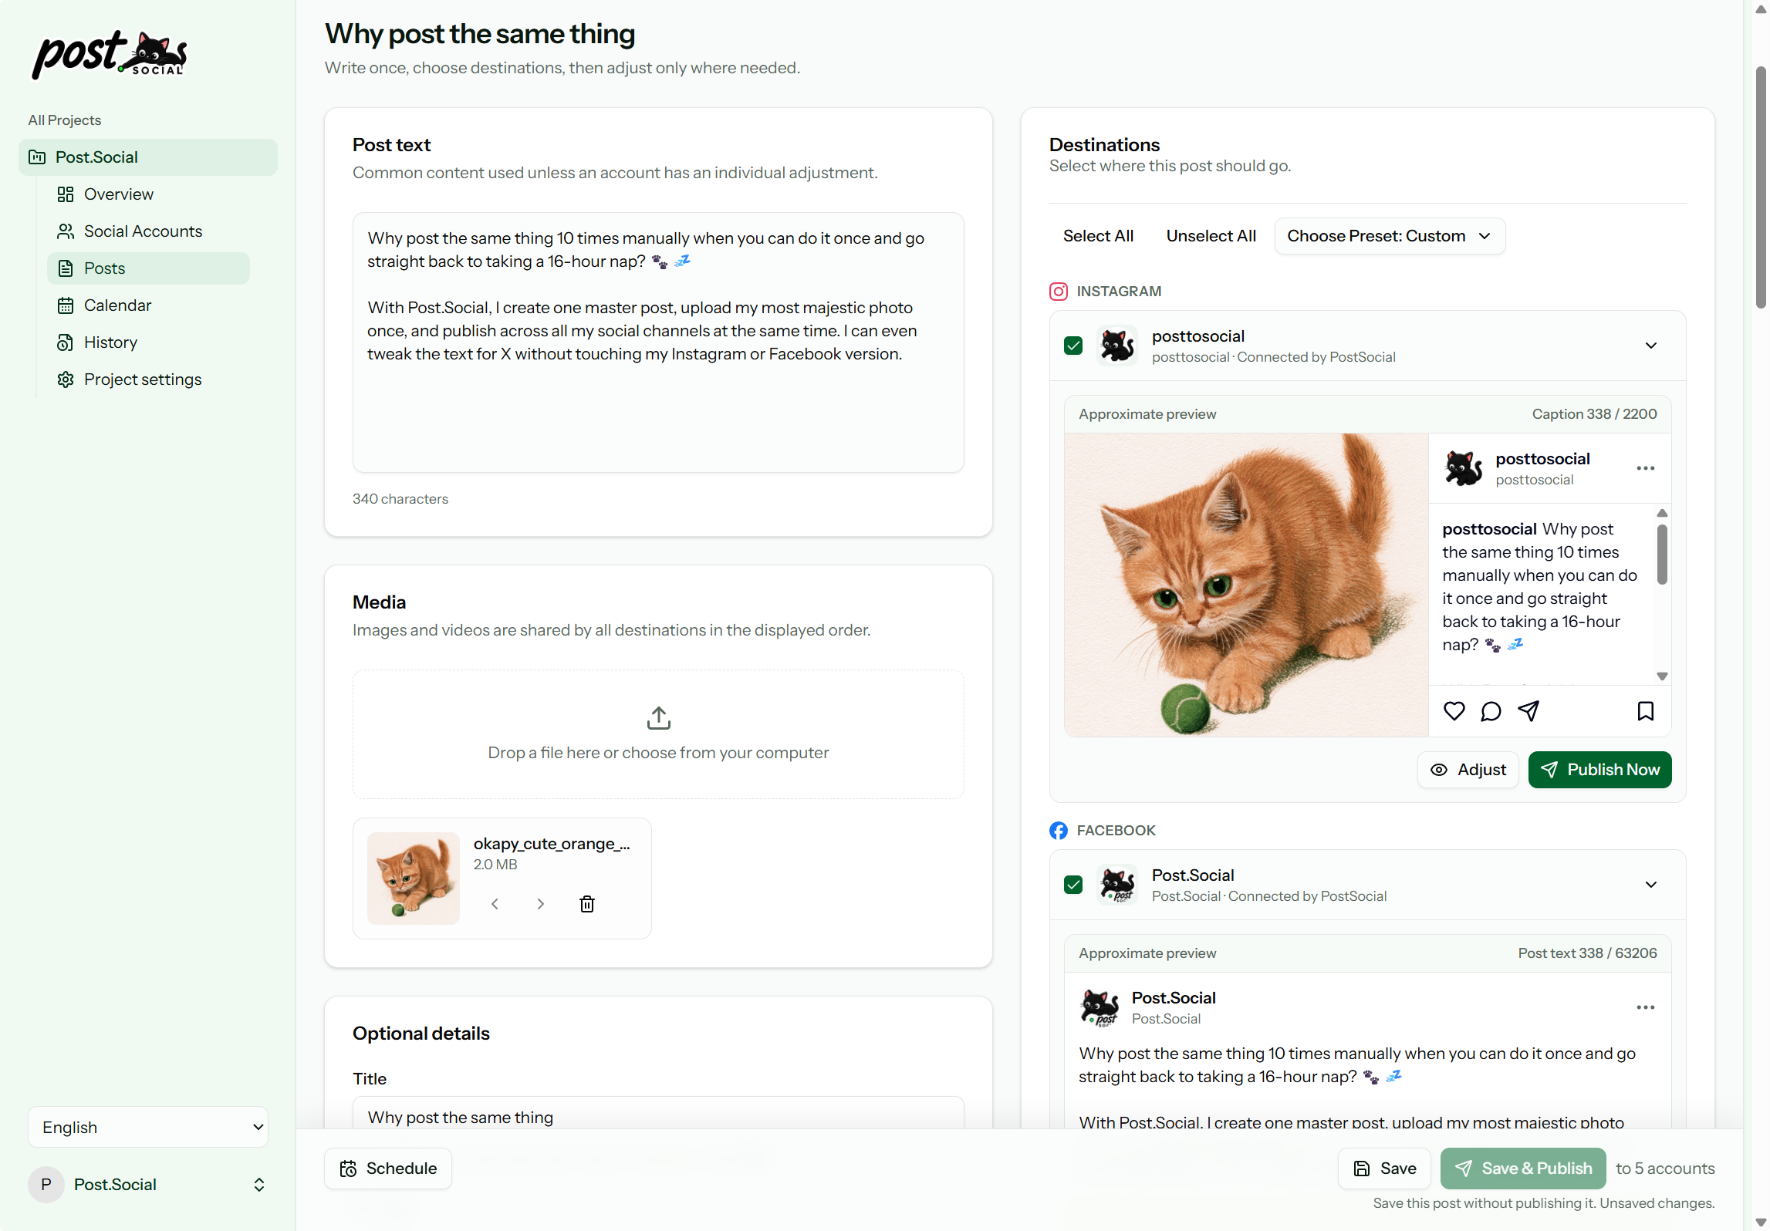Click the Overview grid icon
Viewport: 1770px width, 1231px height.
(66, 194)
